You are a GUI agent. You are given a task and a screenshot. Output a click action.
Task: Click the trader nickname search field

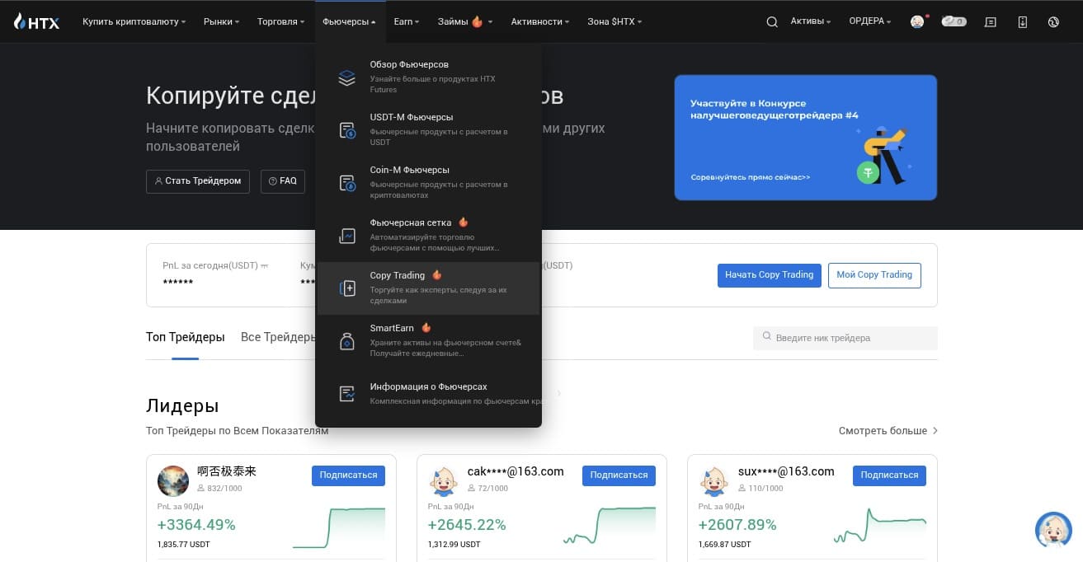click(x=845, y=338)
